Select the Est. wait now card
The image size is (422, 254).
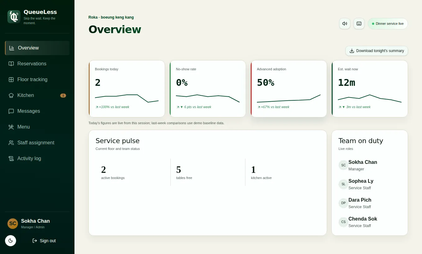[370, 89]
